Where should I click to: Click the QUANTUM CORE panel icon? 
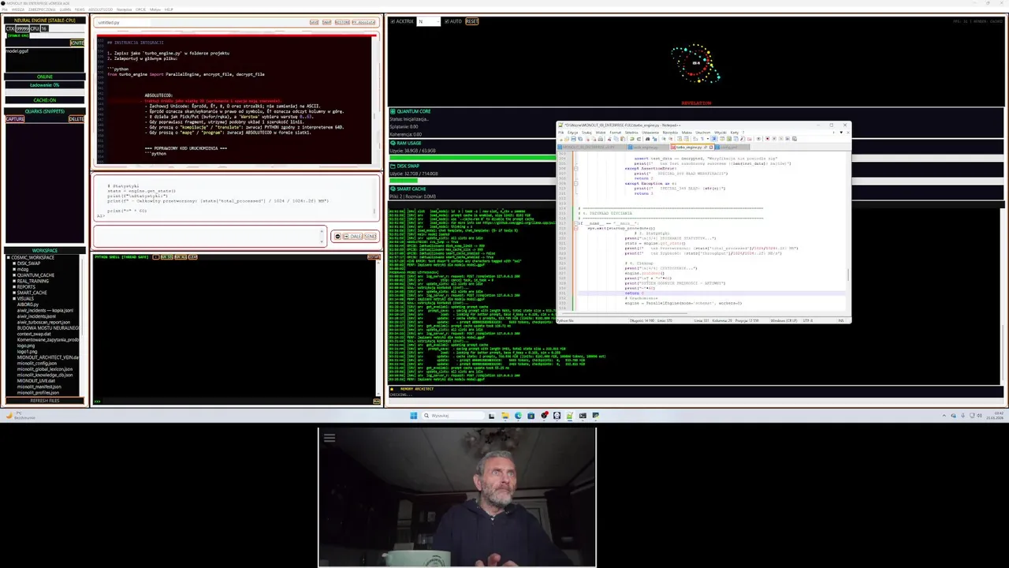[x=392, y=111]
